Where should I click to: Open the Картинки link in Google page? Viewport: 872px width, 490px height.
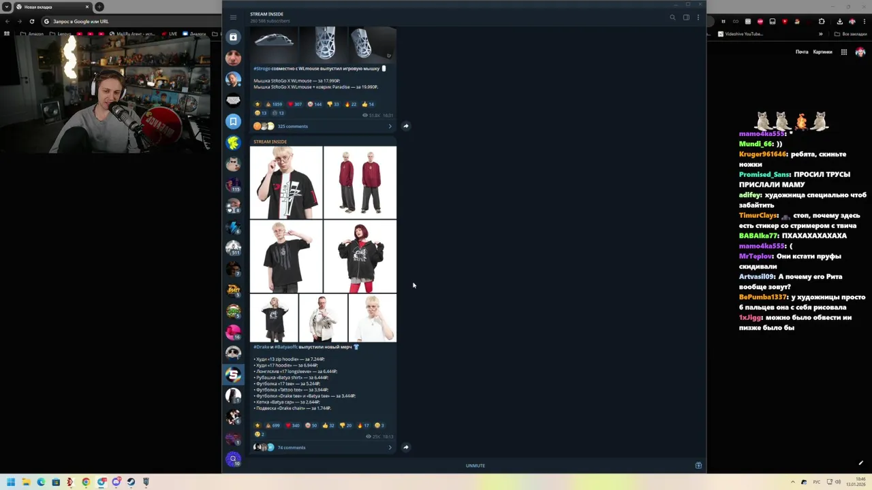[822, 52]
